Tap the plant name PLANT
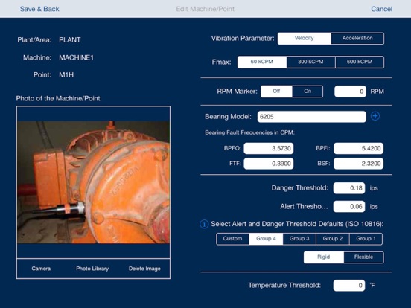 click(x=70, y=40)
